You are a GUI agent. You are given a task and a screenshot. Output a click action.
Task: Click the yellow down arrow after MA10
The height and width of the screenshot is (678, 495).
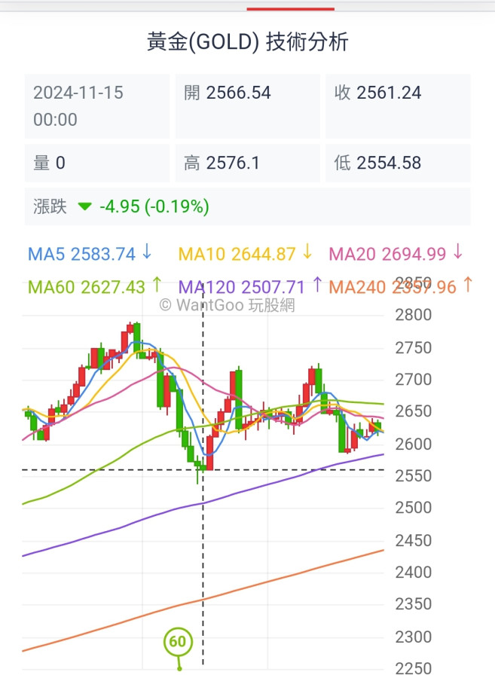[307, 252]
